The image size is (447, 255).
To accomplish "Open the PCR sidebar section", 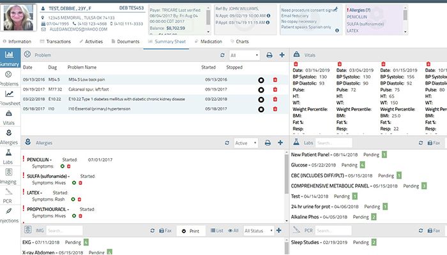I will coord(8,196).
